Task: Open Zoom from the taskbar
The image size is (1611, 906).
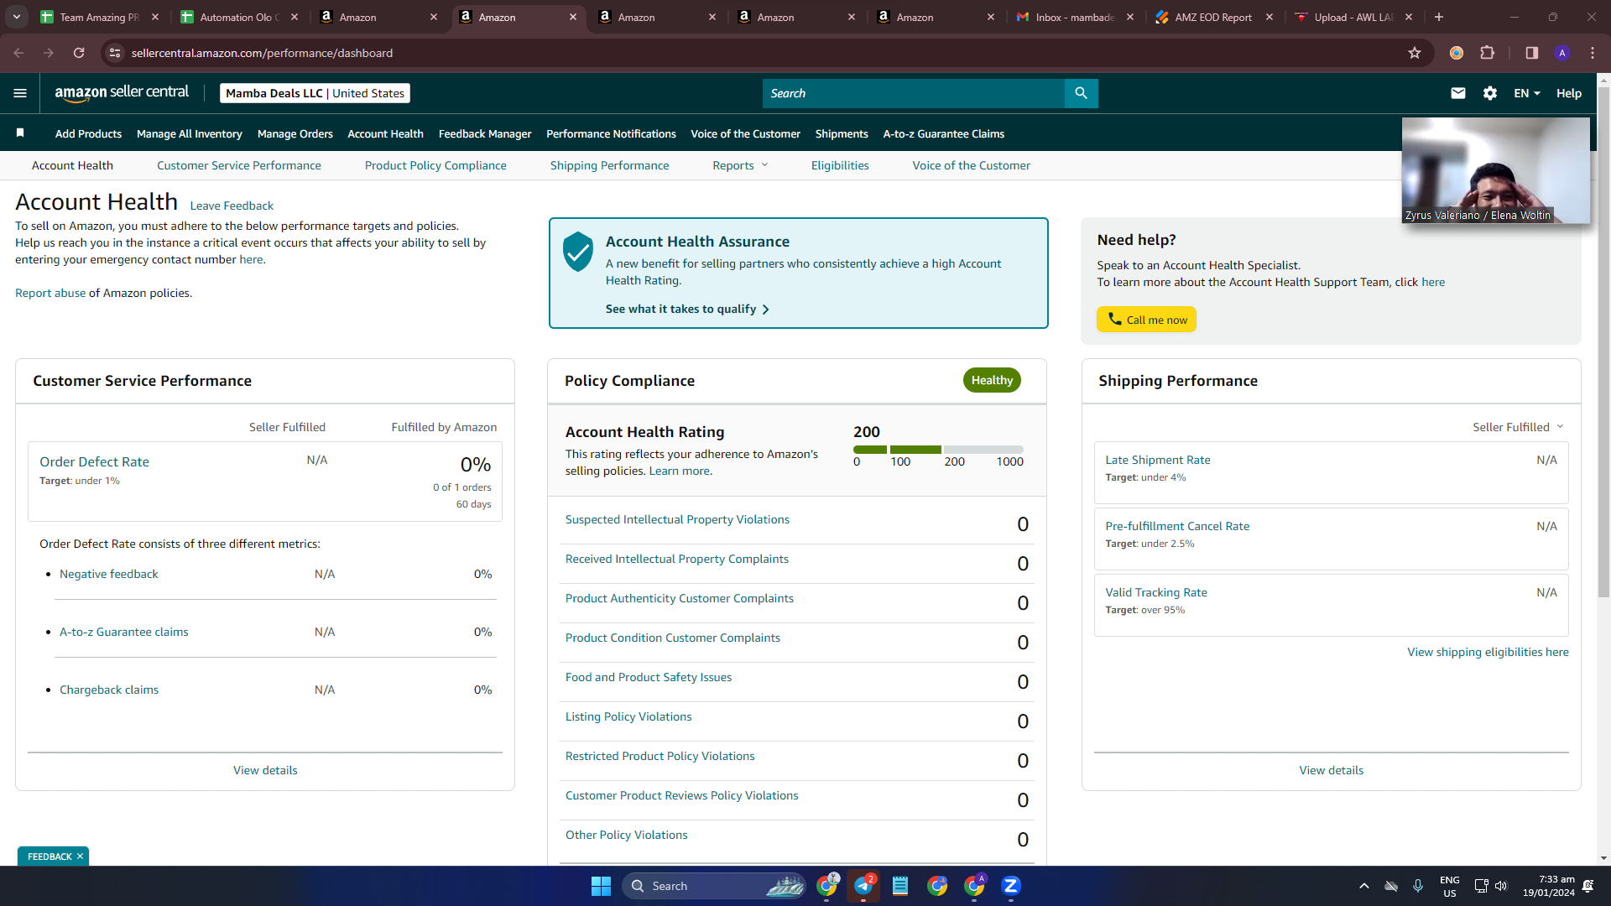Action: click(x=1011, y=886)
